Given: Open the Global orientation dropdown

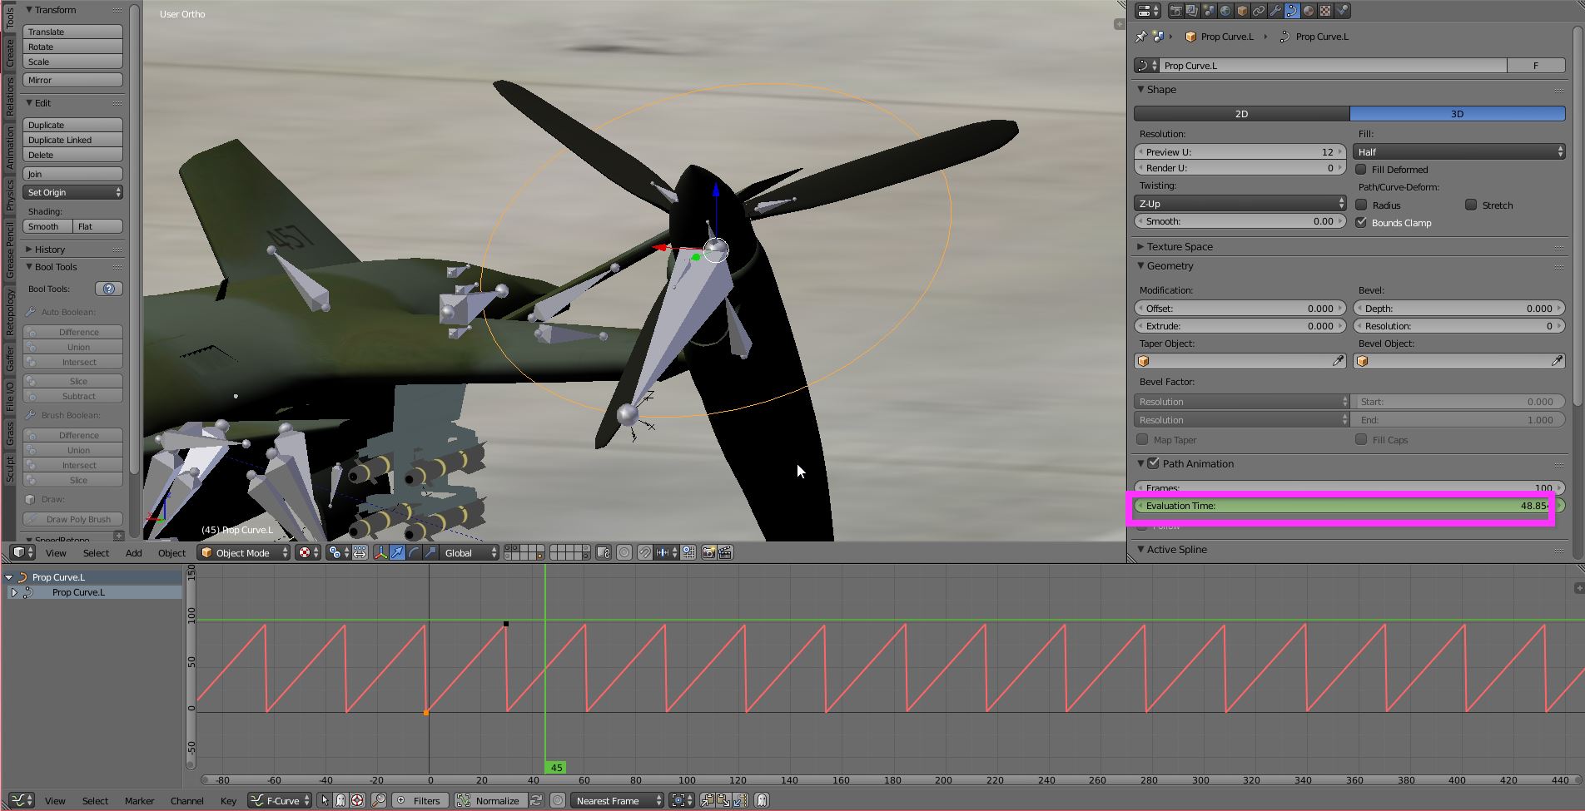Looking at the screenshot, I should [470, 552].
